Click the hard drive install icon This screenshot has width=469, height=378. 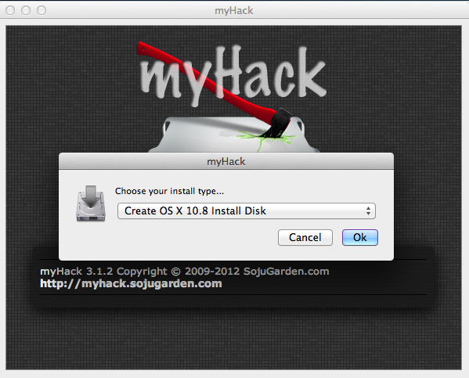[91, 203]
